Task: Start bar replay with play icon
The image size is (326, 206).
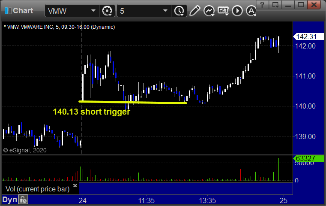Action: [x=237, y=11]
